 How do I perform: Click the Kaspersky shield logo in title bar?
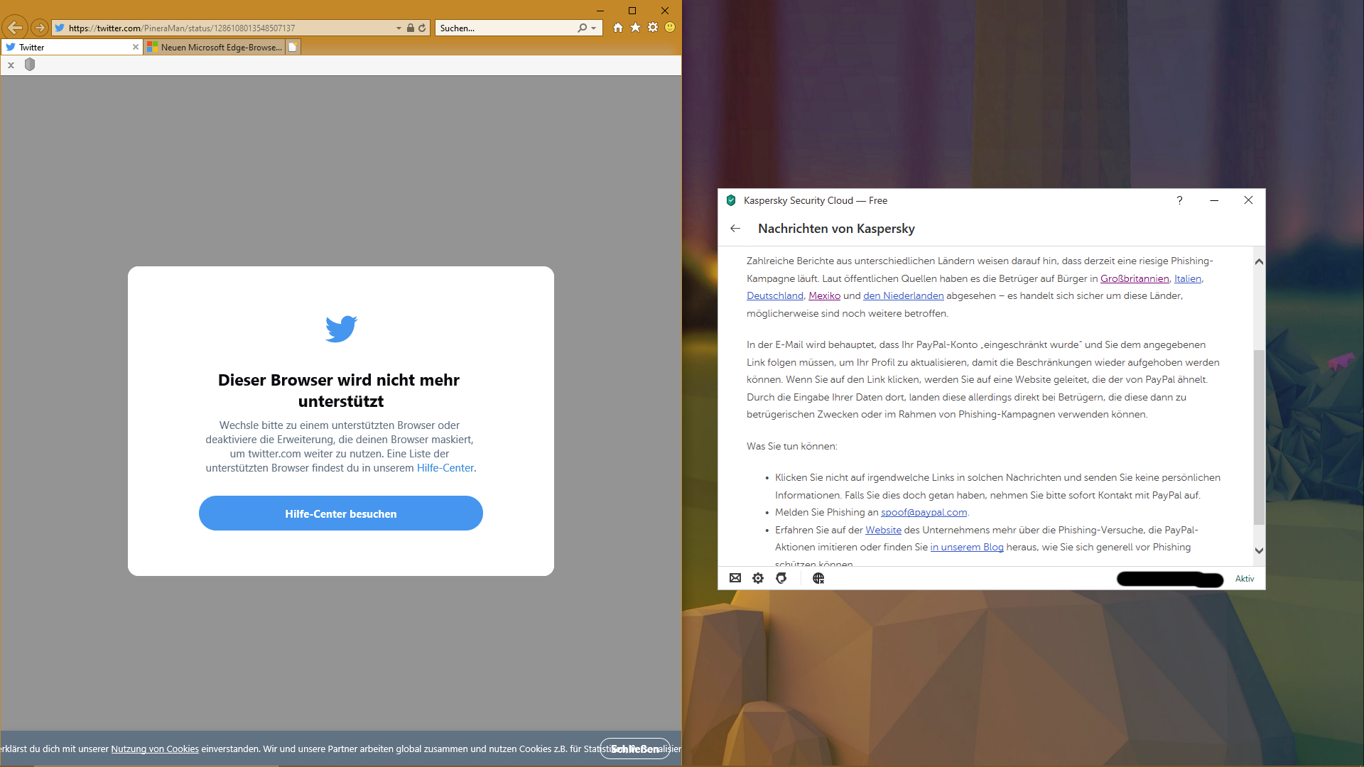(x=731, y=200)
